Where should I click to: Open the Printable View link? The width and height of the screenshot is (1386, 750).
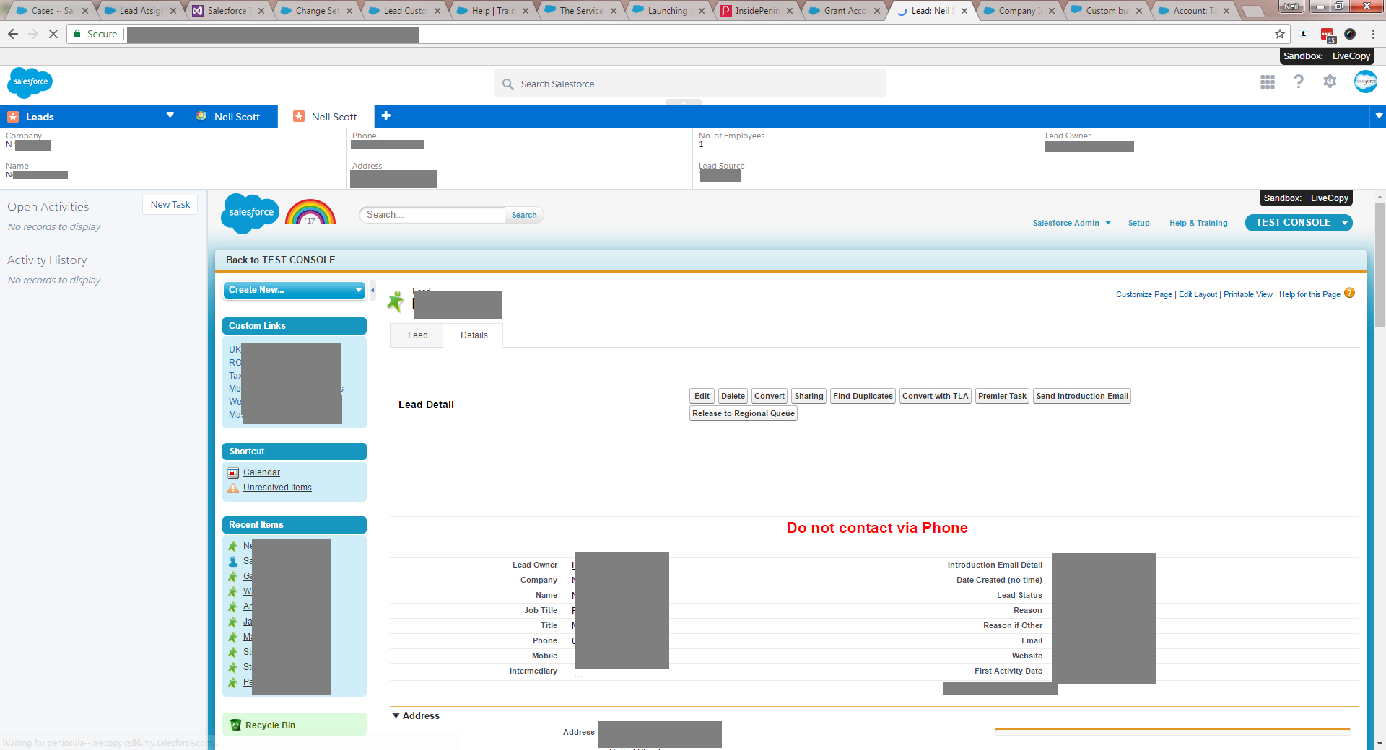1248,294
